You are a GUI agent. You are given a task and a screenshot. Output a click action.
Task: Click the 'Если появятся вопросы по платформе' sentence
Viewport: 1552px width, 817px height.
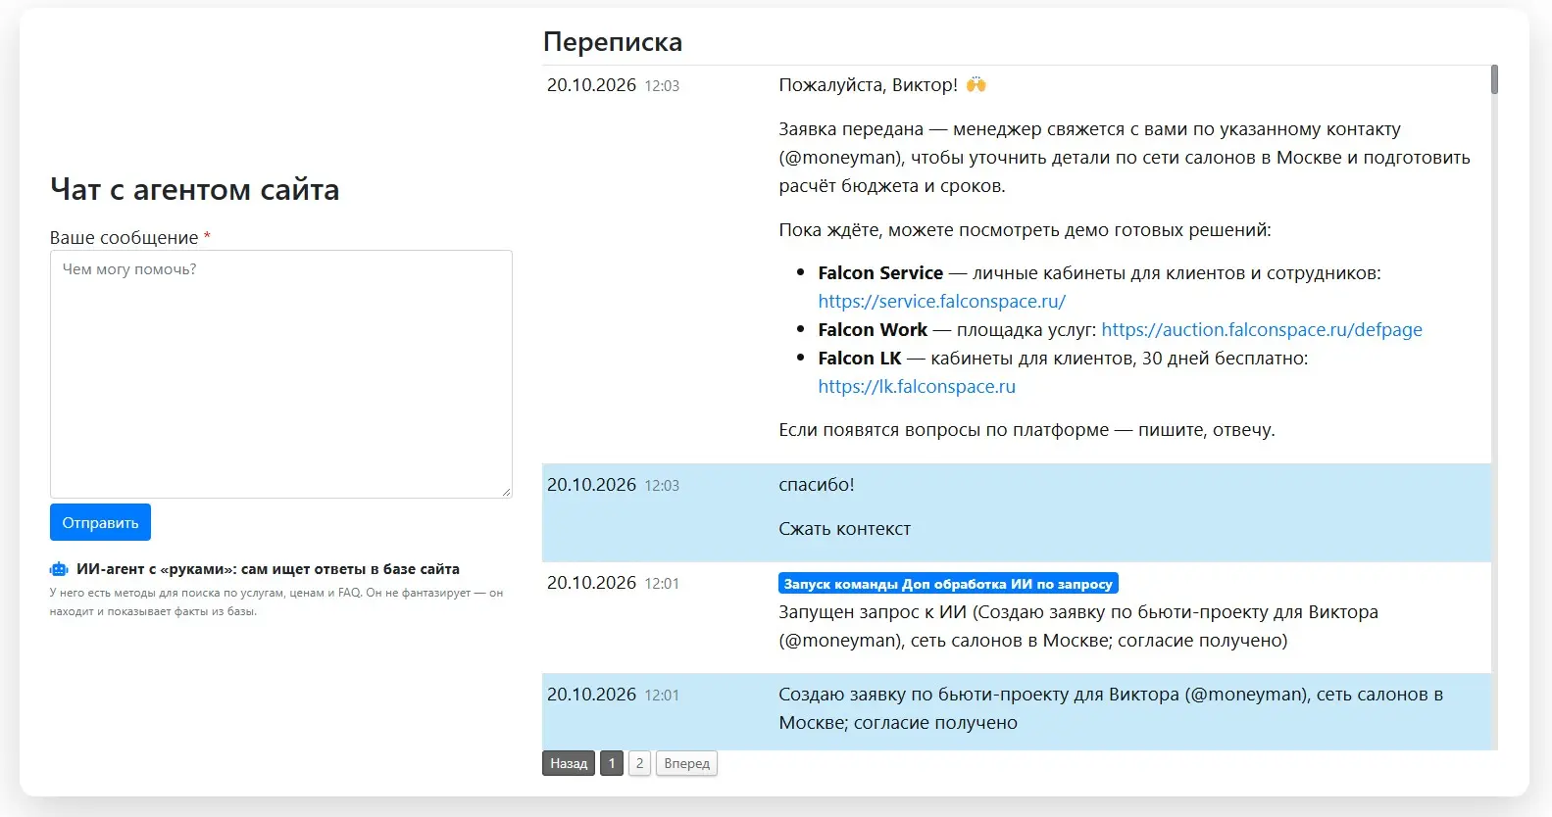pos(1026,430)
